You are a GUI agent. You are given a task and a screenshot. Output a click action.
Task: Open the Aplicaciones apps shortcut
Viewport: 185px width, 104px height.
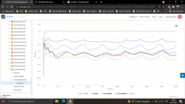[x=8, y=11]
